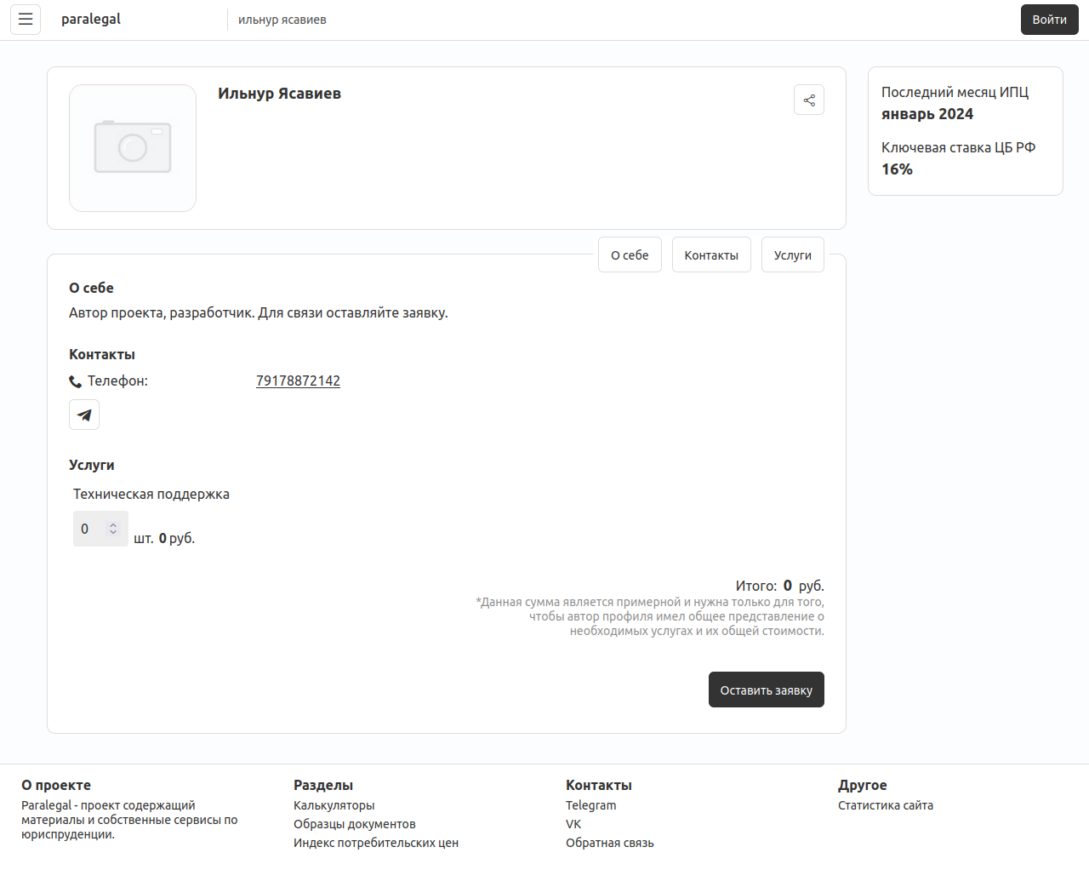Click the profile photo placeholder

[133, 148]
